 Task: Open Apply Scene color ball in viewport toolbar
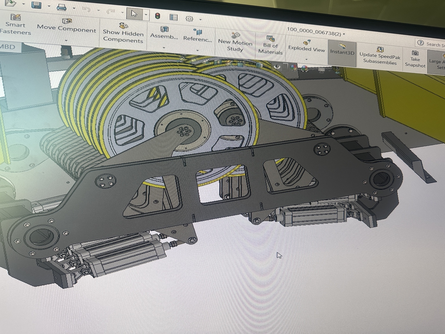coord(304,69)
